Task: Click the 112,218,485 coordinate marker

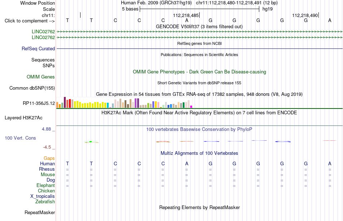Action: 186,15
